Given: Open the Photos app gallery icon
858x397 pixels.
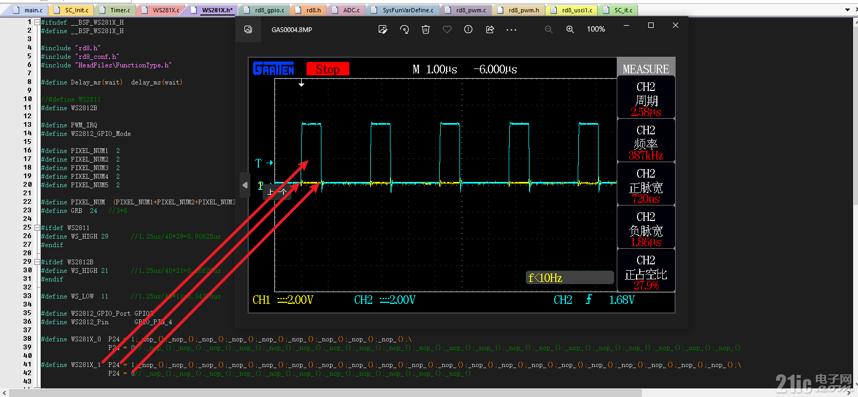Looking at the screenshot, I should tap(248, 29).
